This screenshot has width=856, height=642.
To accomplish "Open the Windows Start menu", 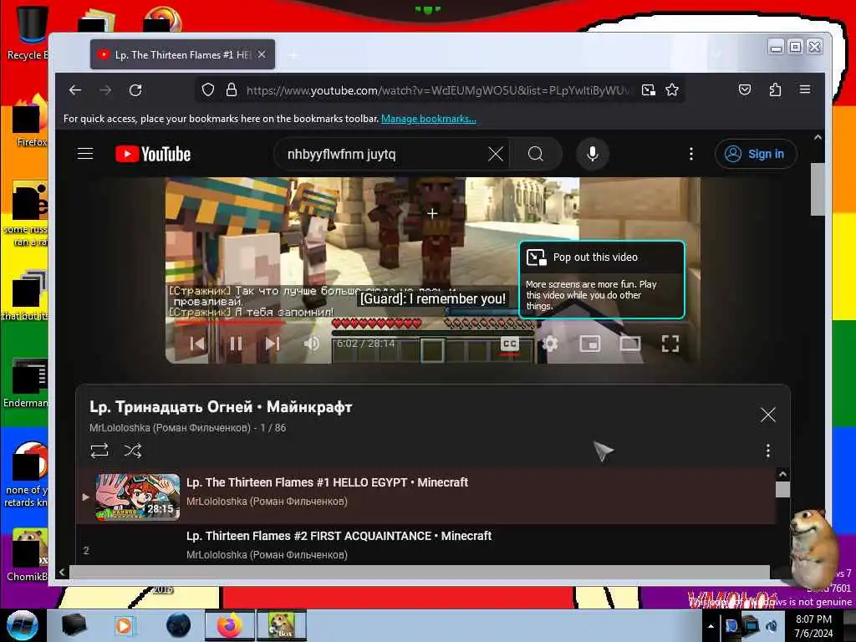I will (x=23, y=625).
